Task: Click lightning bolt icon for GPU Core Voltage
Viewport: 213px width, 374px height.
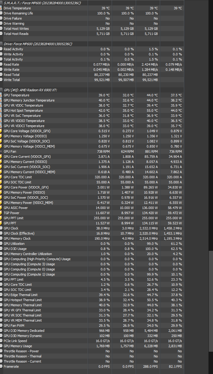Action: point(1,131)
